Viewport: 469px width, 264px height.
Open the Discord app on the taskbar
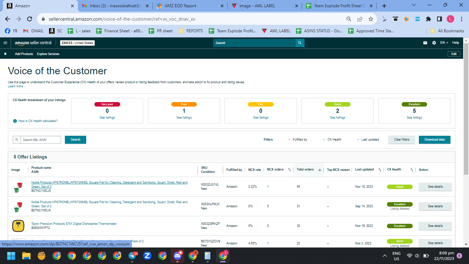tap(178, 256)
